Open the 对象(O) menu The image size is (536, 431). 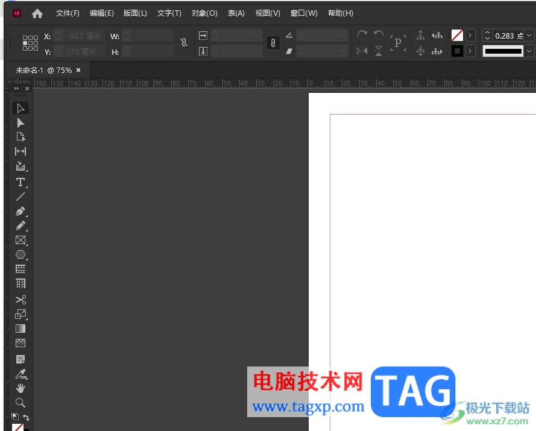pyautogui.click(x=204, y=13)
